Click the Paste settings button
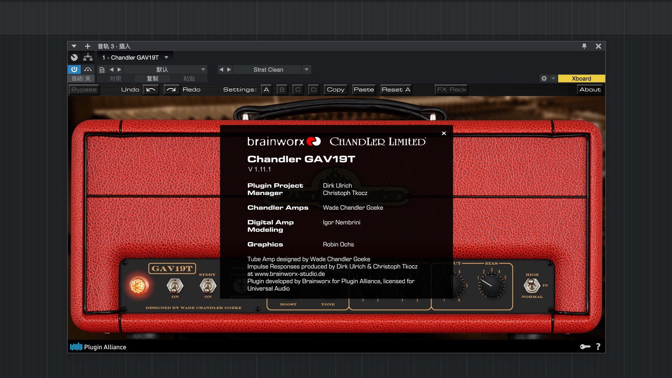672x378 pixels. pos(364,90)
